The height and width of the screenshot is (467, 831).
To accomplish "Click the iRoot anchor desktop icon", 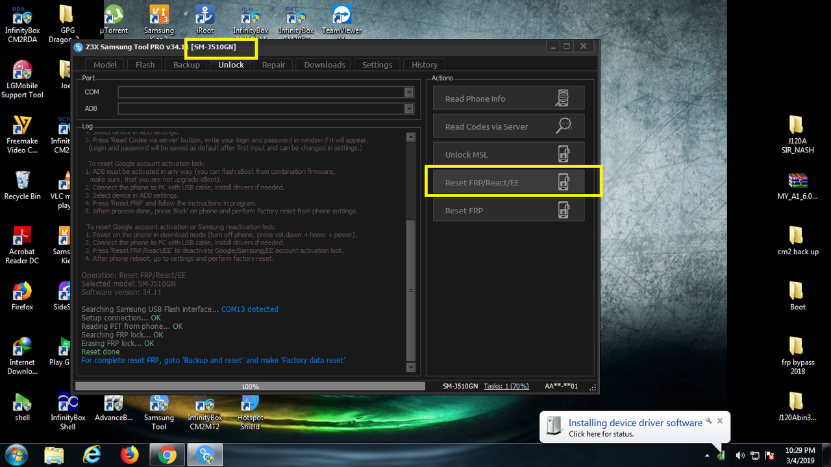I will (x=205, y=19).
